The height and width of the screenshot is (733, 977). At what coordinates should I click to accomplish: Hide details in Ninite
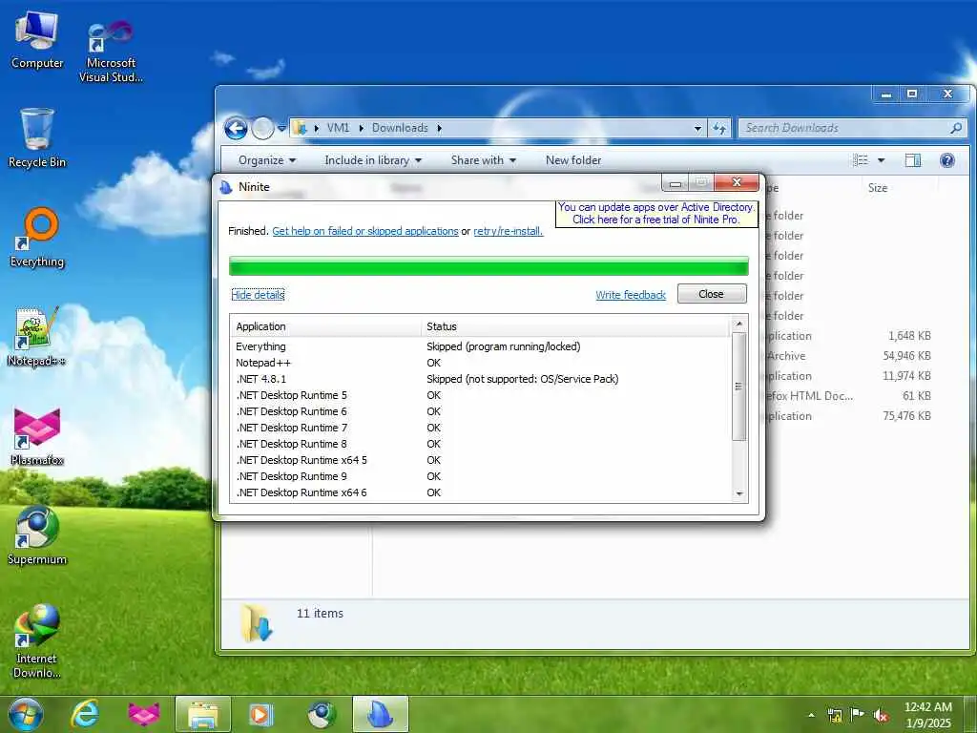point(258,295)
